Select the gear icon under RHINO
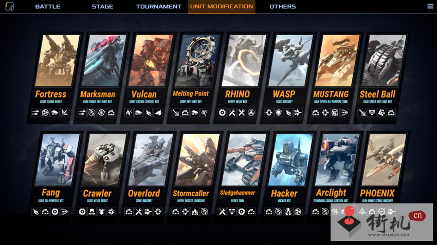 222,112
